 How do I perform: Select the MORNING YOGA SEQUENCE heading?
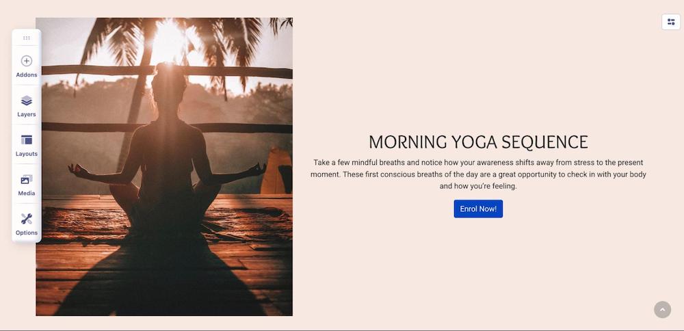(478, 142)
